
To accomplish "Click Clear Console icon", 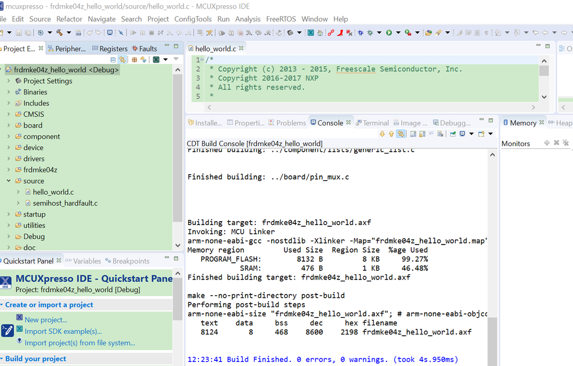I will [x=441, y=134].
